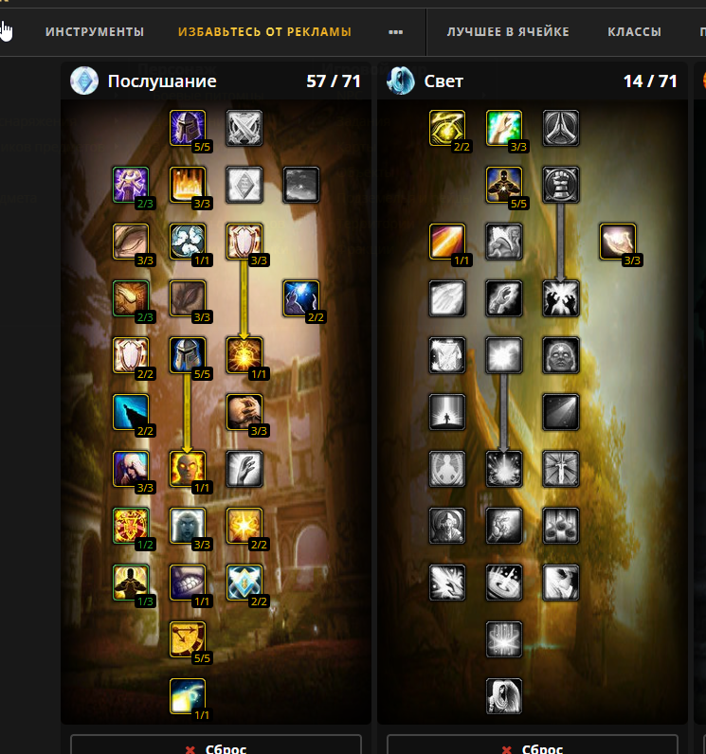Select the green hand 3/3 talent in Свет
This screenshot has width=706, height=754.
tap(504, 128)
